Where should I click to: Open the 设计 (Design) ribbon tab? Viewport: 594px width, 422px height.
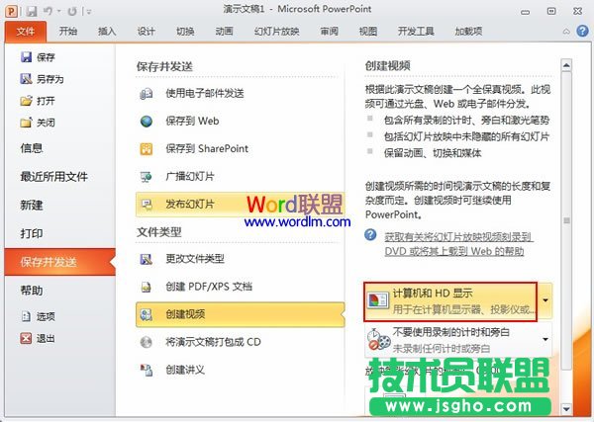tap(147, 31)
